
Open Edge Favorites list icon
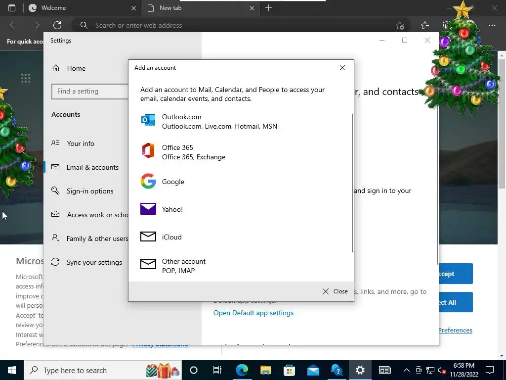[425, 25]
